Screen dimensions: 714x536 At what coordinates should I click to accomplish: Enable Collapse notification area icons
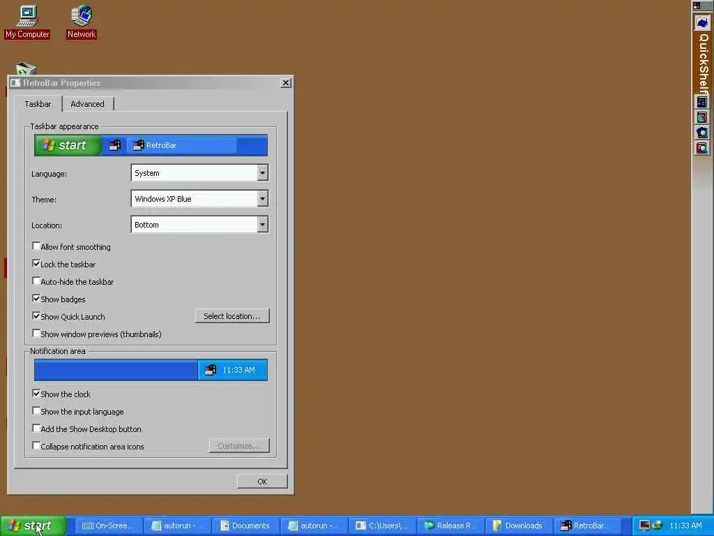point(36,446)
